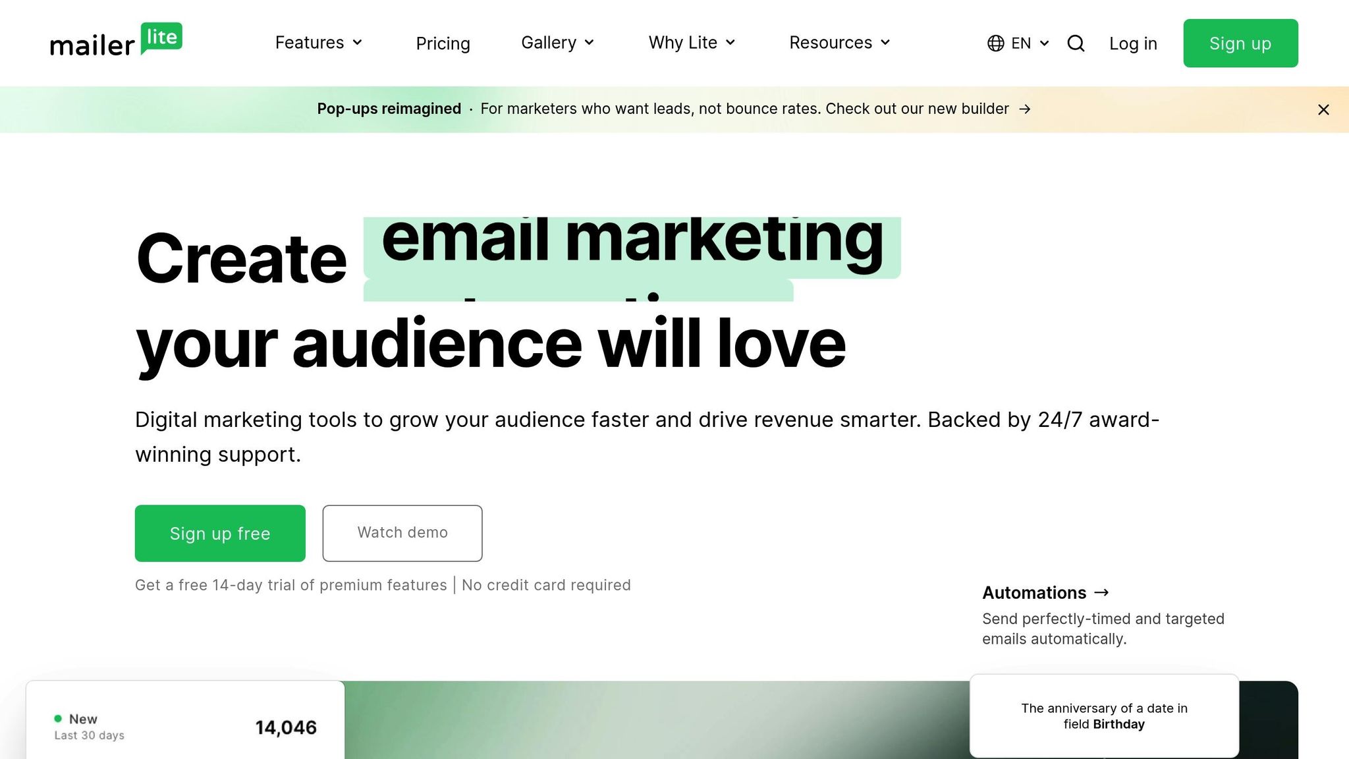Image resolution: width=1349 pixels, height=759 pixels.
Task: Click the 14,046 subscriber count
Action: coord(286,727)
